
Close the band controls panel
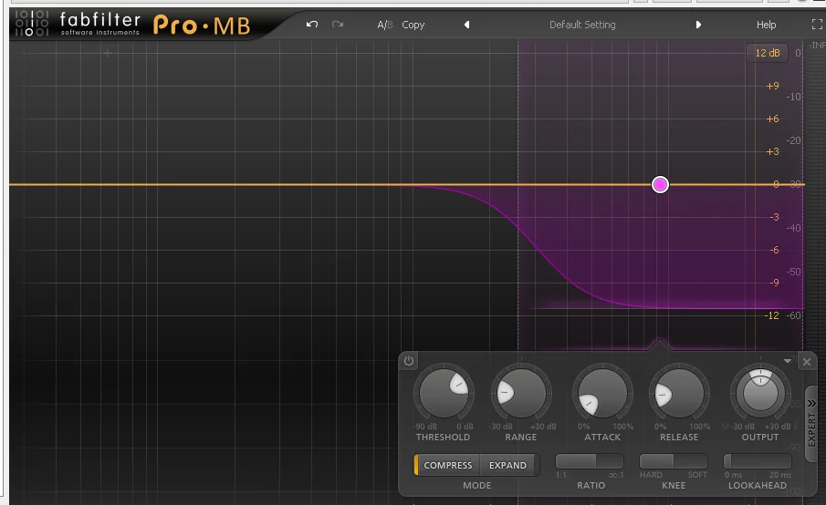click(807, 362)
